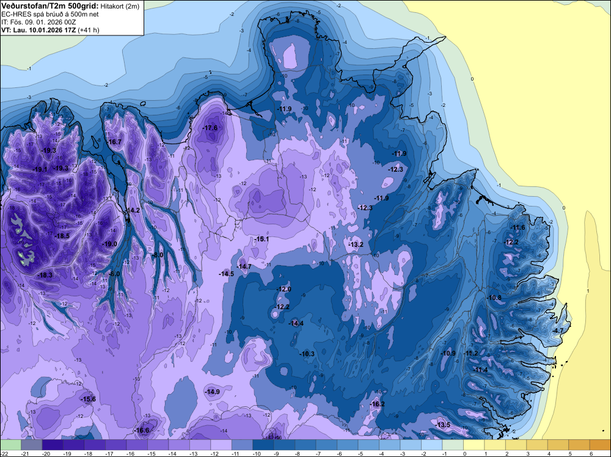
Task: Click the temperature value -15.6
Action: (x=88, y=399)
